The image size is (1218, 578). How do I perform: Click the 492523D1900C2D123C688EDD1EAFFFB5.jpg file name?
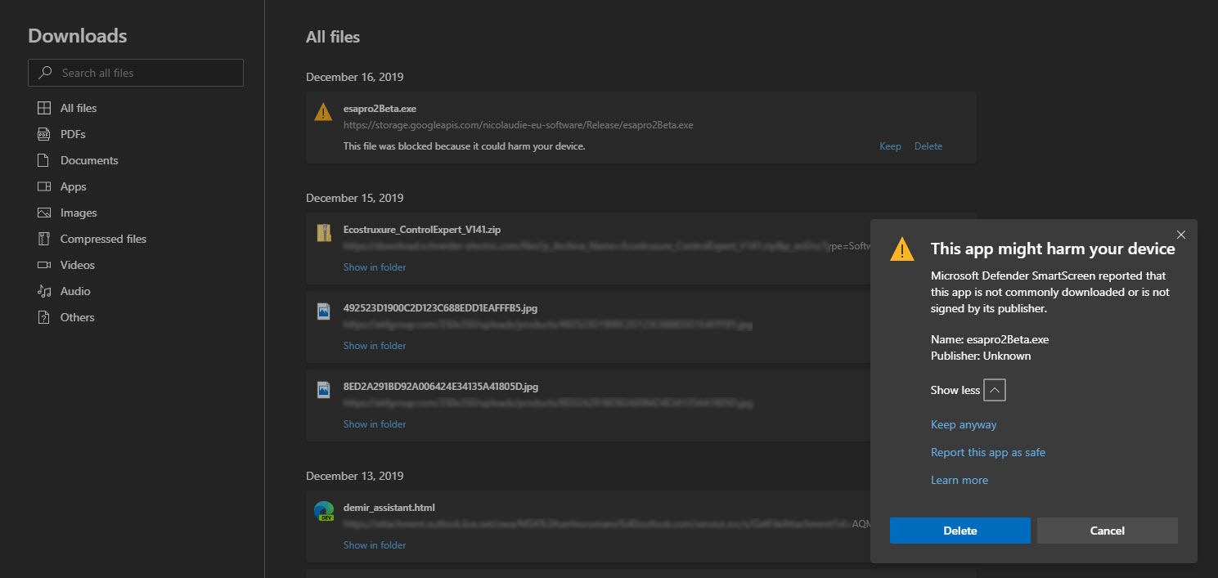(441, 308)
